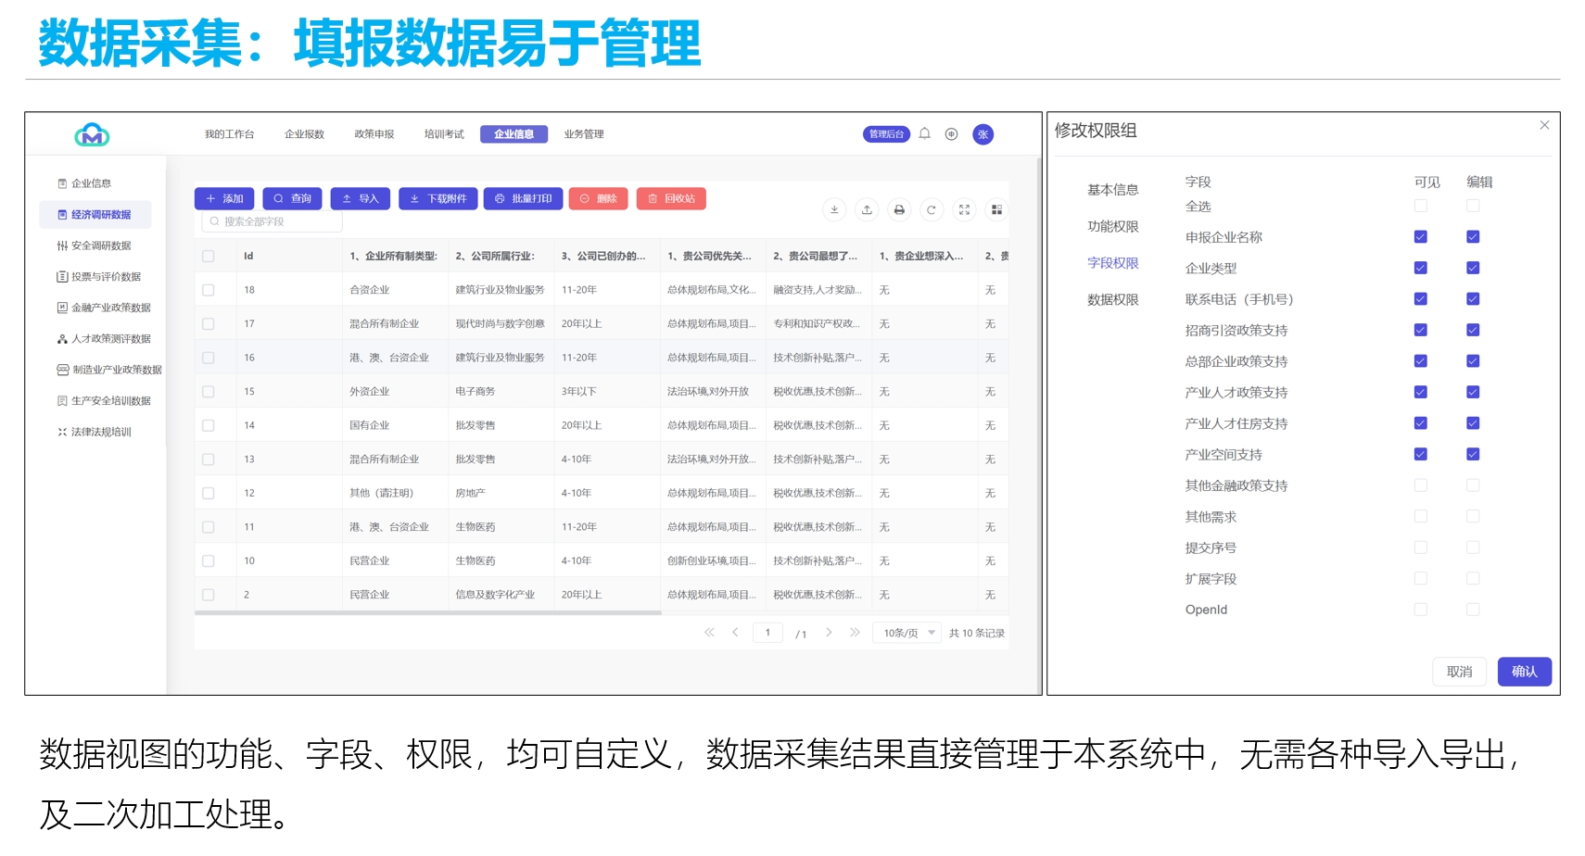Toggle fullscreen with the expand icon
The height and width of the screenshot is (856, 1585).
point(964,210)
